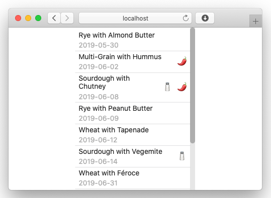The image size is (271, 198).
Task: Open the downloads button in the toolbar
Action: coord(205,18)
